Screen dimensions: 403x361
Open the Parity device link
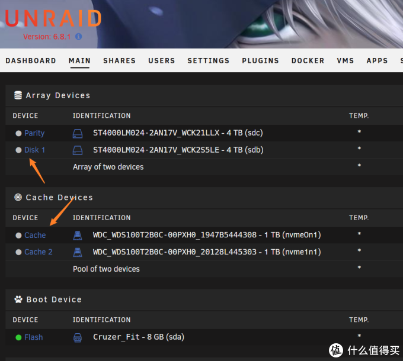pos(34,133)
